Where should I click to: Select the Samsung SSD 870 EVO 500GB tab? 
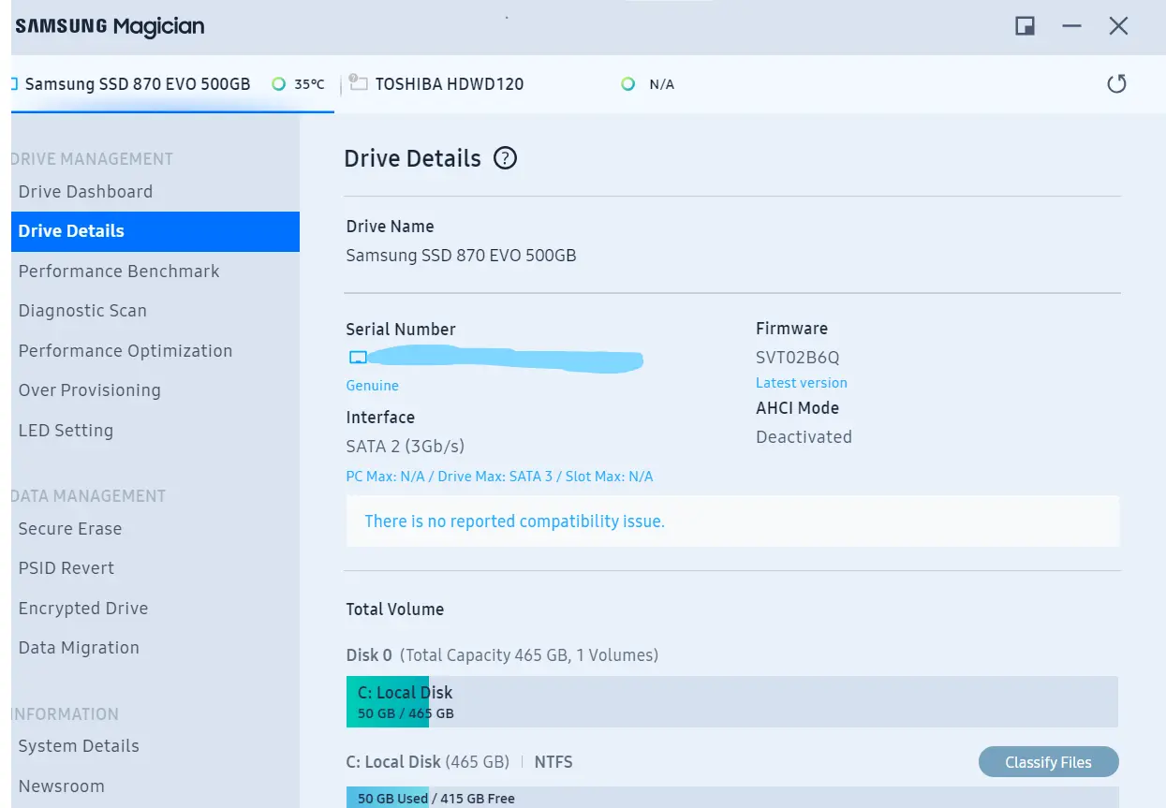click(x=172, y=84)
